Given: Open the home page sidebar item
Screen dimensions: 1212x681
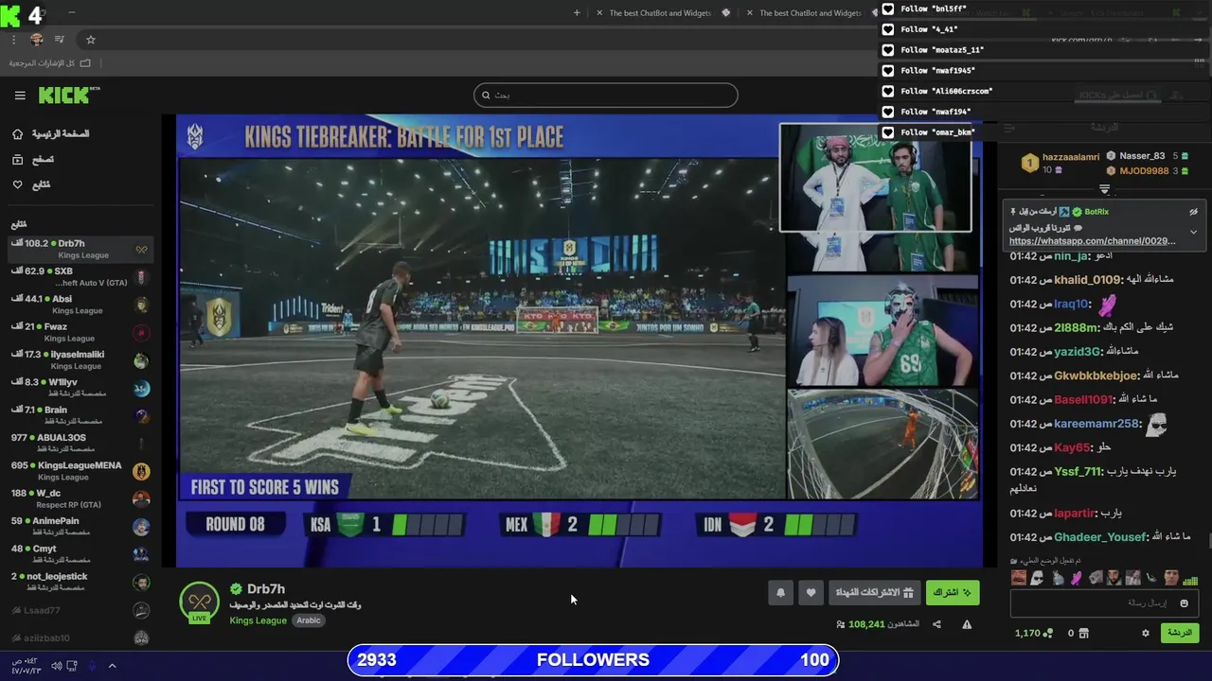Looking at the screenshot, I should pos(52,134).
